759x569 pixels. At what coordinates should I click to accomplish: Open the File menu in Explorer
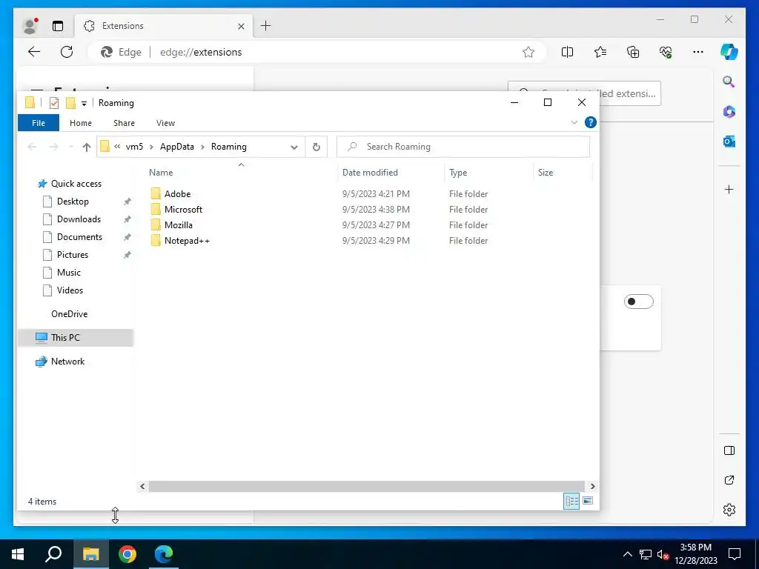(x=39, y=123)
